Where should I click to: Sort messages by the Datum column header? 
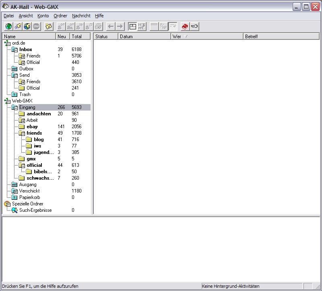coord(144,37)
